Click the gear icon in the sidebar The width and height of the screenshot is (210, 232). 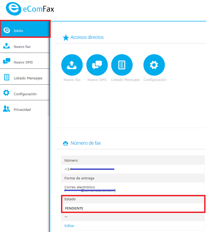[x=6, y=93]
